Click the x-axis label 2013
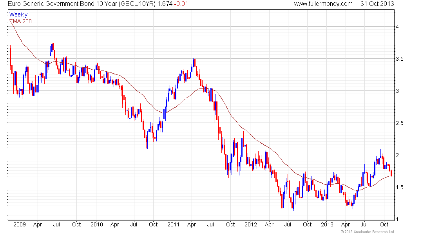 [327, 224]
